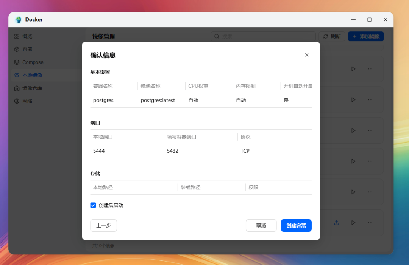
Task: Close the 确认信息 dialog with X
Action: click(307, 55)
